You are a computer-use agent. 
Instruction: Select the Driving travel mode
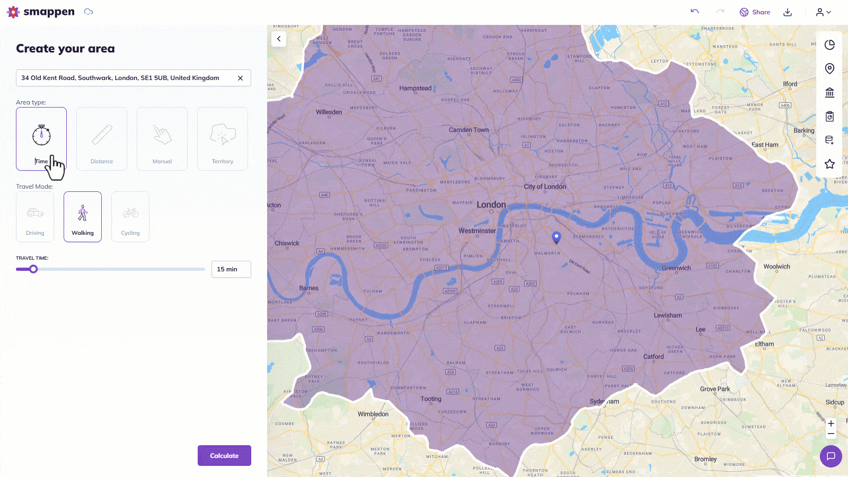click(x=35, y=217)
